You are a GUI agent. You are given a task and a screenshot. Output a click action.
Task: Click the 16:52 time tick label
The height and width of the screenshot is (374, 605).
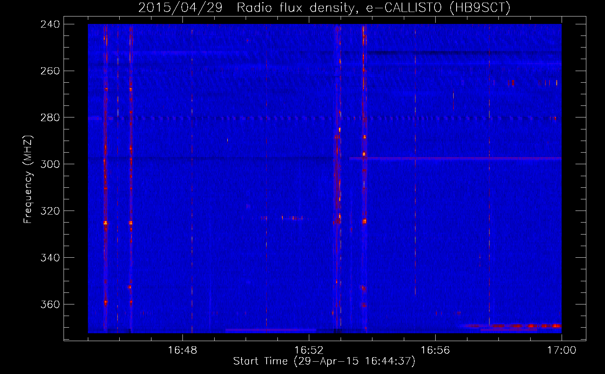(309, 350)
